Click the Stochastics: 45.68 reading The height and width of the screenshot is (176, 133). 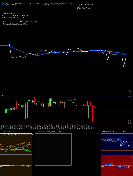9,13
